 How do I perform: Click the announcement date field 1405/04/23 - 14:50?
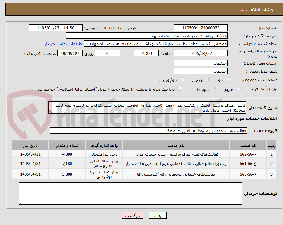(56, 28)
